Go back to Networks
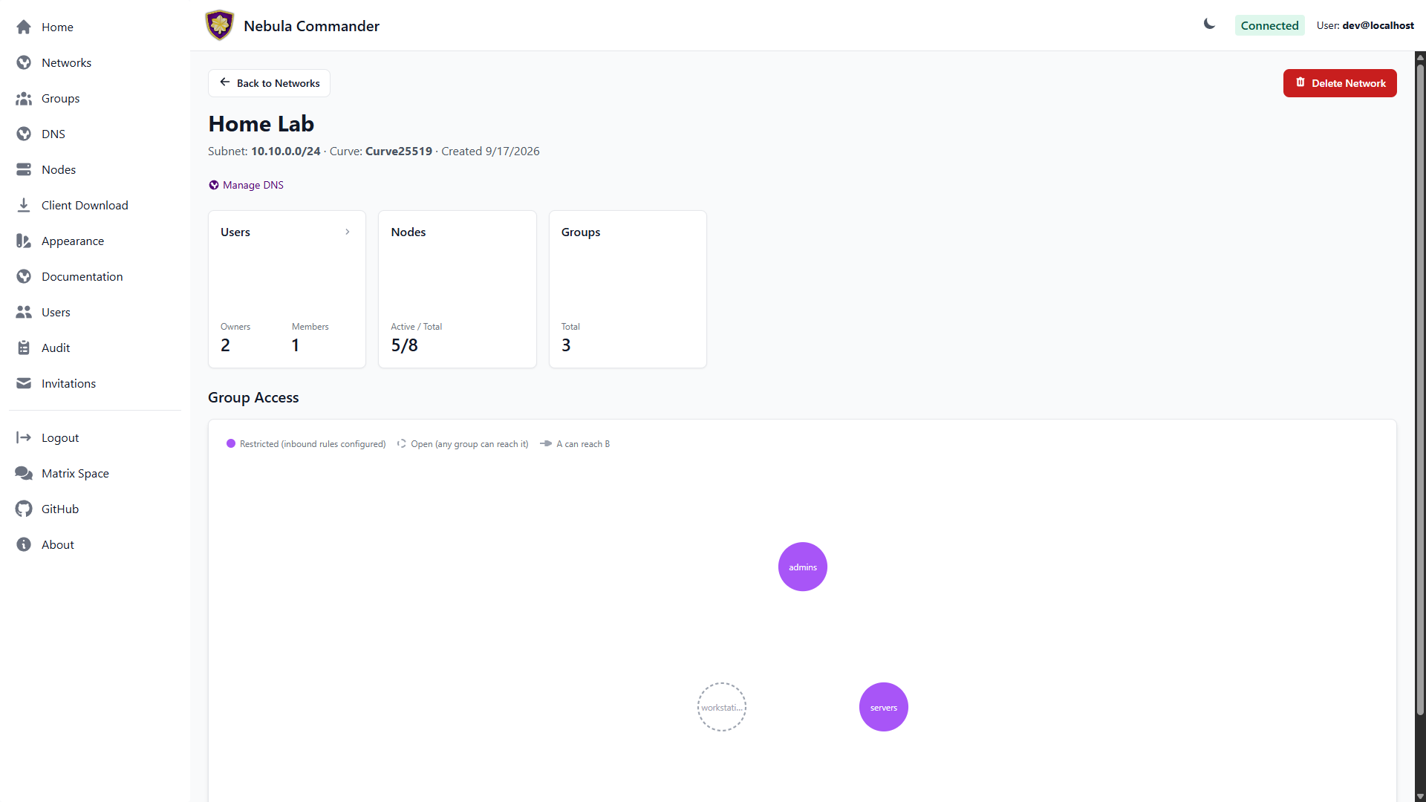The width and height of the screenshot is (1426, 802). (269, 83)
